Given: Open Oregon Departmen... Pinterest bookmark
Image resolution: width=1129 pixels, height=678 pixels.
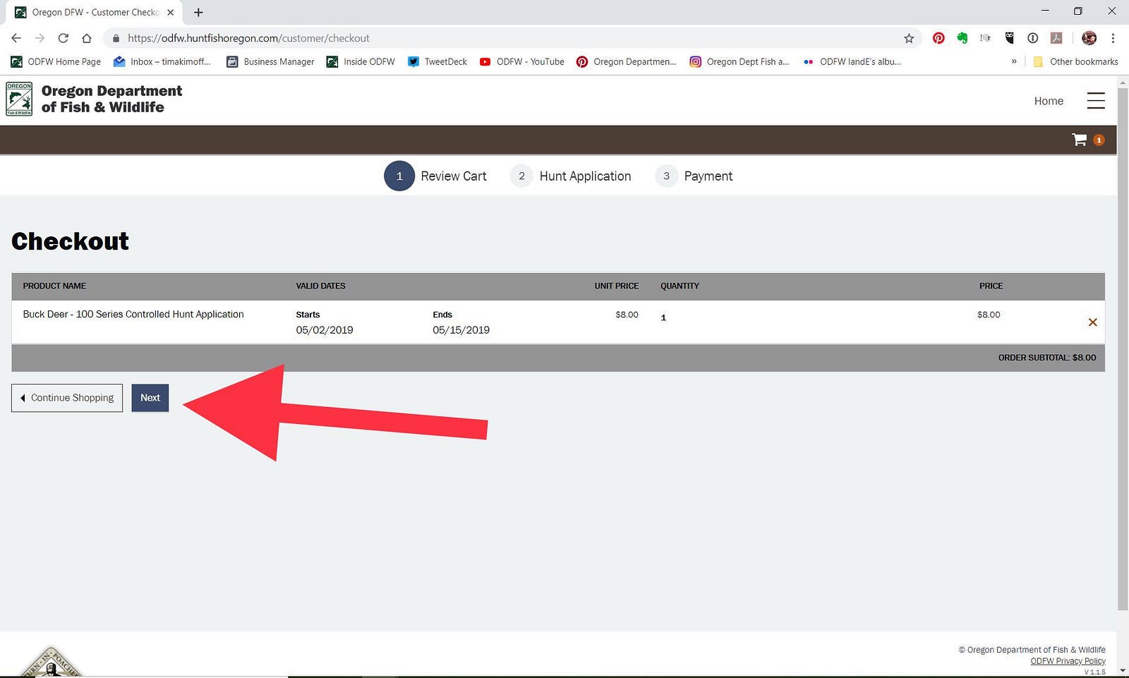Looking at the screenshot, I should coord(627,61).
